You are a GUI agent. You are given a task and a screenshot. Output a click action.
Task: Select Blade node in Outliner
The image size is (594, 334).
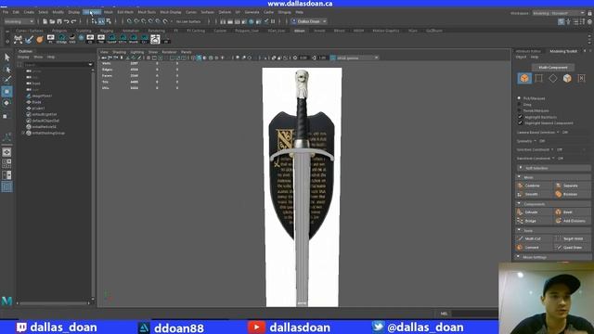[x=37, y=102]
